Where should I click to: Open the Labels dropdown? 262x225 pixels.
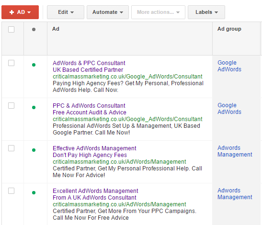206,12
